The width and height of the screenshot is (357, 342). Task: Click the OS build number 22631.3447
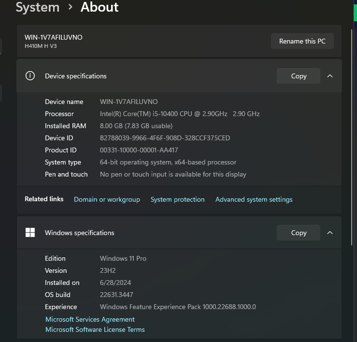[116, 295]
